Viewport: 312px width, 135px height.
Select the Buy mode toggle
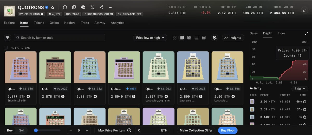[10, 130]
